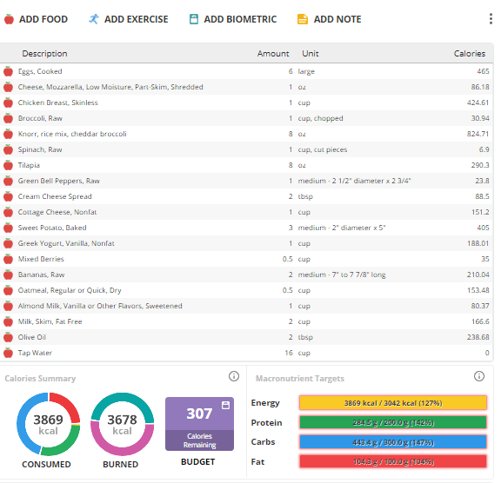The height and width of the screenshot is (483, 501).
Task: Click the ADD NOTE page icon
Action: (303, 19)
